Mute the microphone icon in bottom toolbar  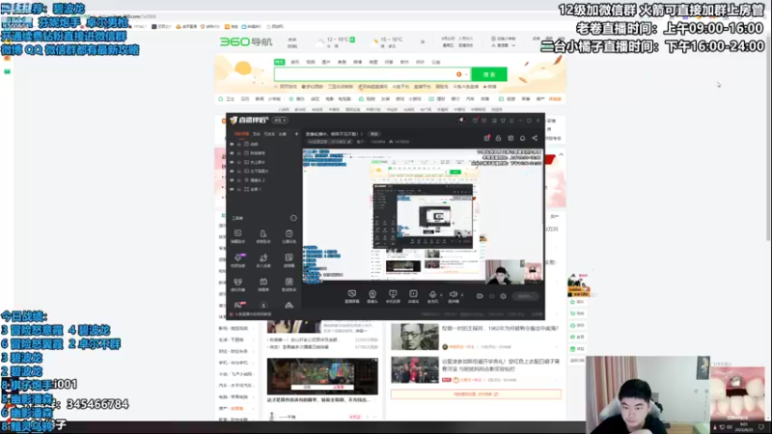pyautogui.click(x=432, y=295)
